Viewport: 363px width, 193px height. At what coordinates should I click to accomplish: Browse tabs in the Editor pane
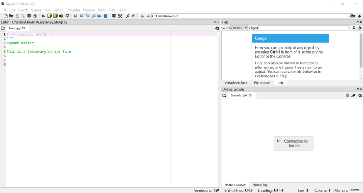(3, 28)
